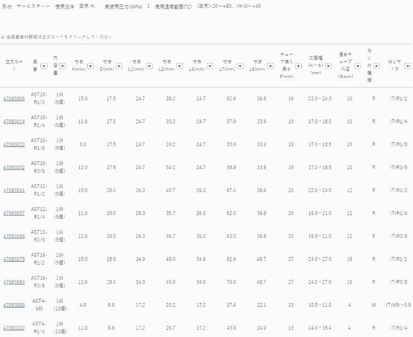Click the 寸法 L8(mm) filter arrow icon

[x=270, y=66]
